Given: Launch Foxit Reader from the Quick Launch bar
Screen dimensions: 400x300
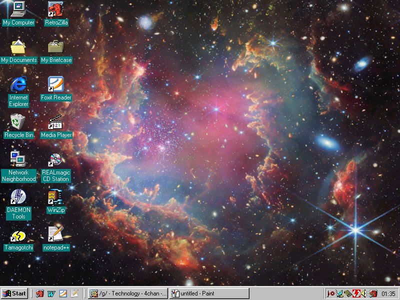Looking at the screenshot, I should [x=63, y=293].
